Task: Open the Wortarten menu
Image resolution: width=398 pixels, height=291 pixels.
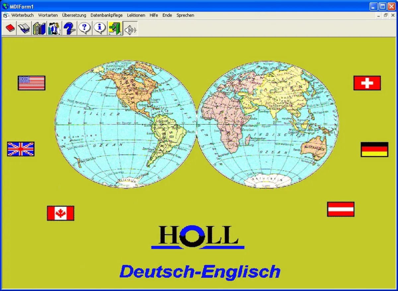Action: coord(48,15)
